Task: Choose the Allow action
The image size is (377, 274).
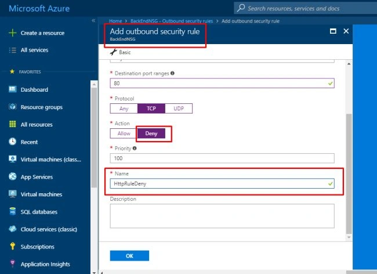Action: (124, 134)
